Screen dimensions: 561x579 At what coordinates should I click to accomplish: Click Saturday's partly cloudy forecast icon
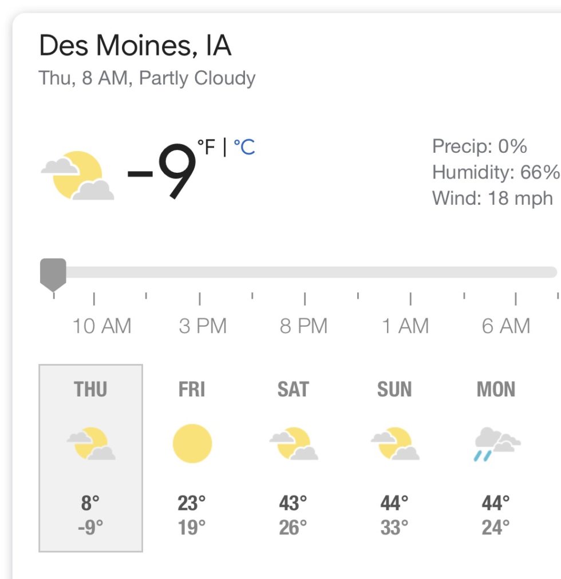tap(294, 443)
